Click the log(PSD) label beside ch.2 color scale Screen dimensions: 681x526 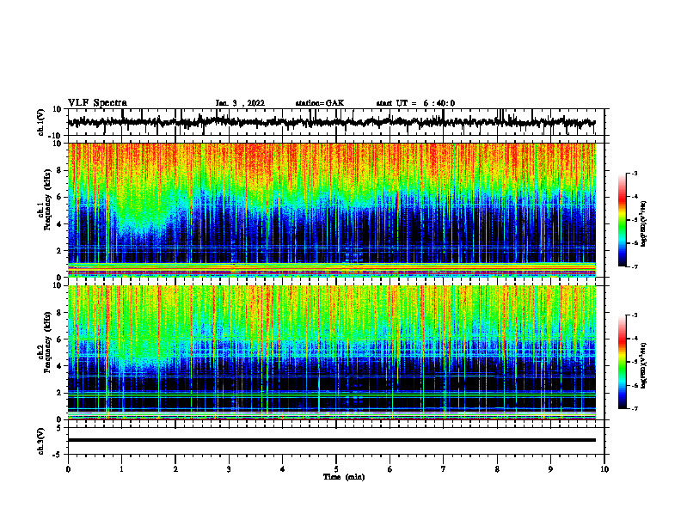pos(644,365)
